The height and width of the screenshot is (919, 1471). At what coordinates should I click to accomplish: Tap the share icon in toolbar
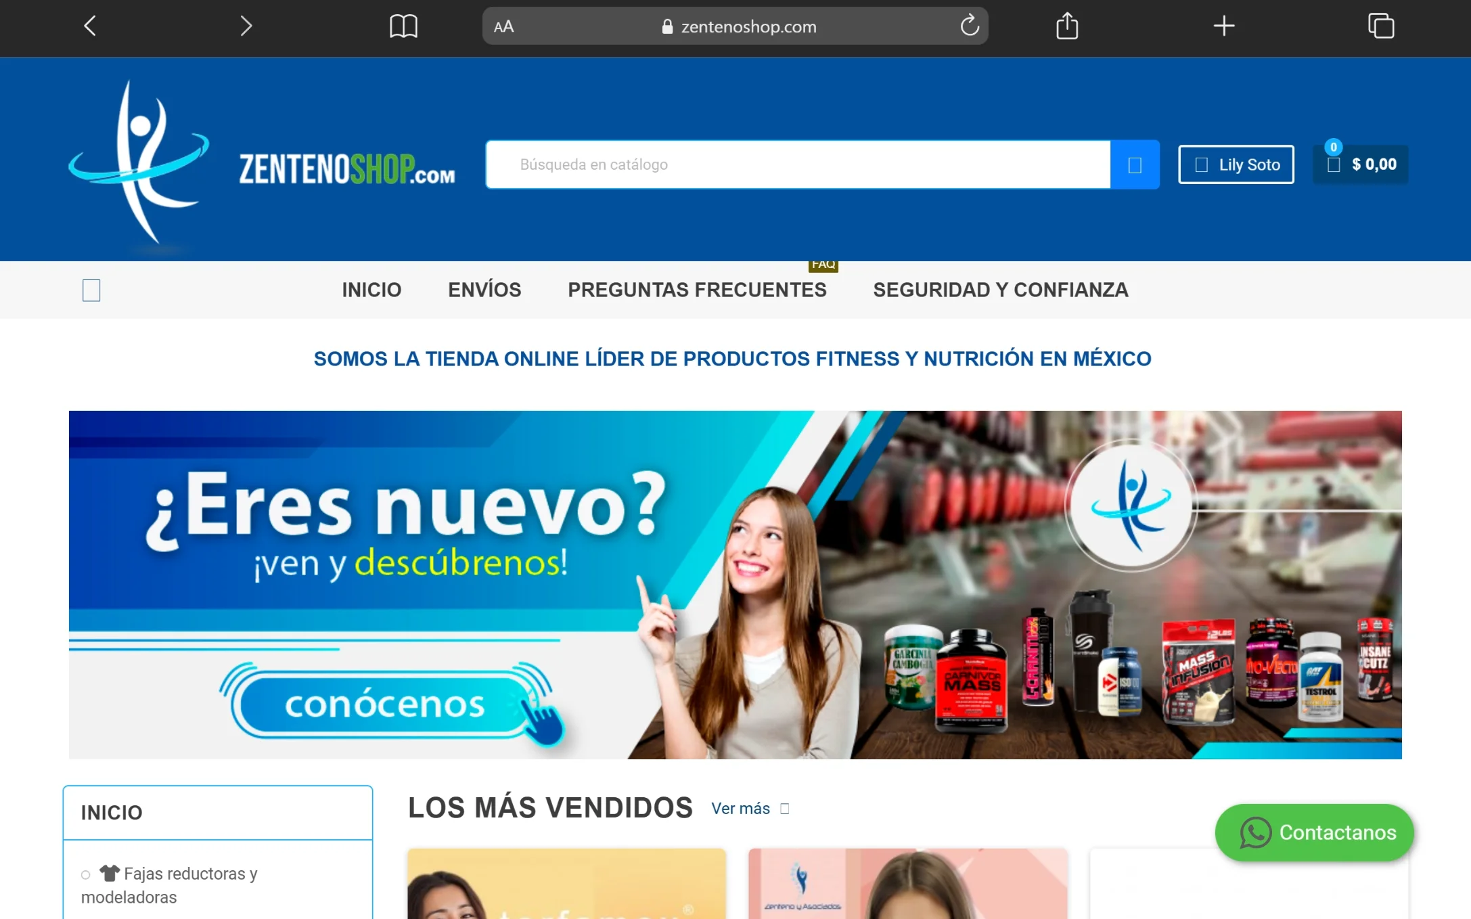(1067, 26)
